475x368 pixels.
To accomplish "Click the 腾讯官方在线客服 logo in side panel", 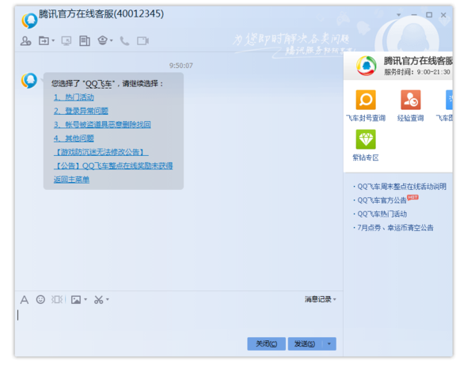I will pyautogui.click(x=367, y=66).
